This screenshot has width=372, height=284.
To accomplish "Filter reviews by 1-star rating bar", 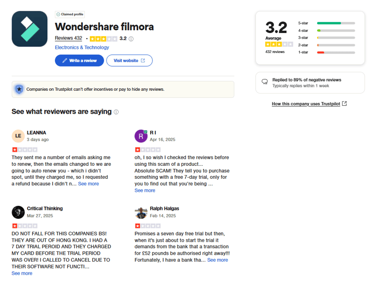I will (x=336, y=53).
